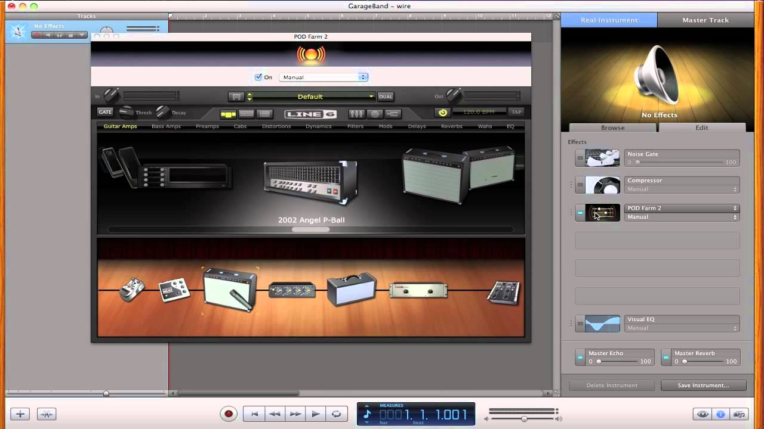This screenshot has height=429, width=764.
Task: Toggle the Compressor effect power button
Action: 580,185
